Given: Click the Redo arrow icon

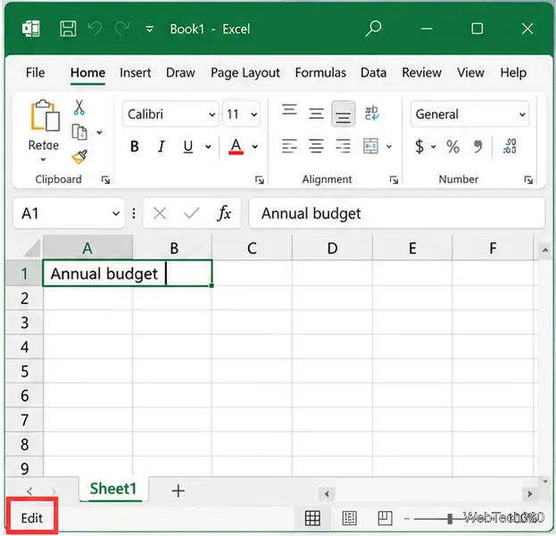Looking at the screenshot, I should point(121,29).
